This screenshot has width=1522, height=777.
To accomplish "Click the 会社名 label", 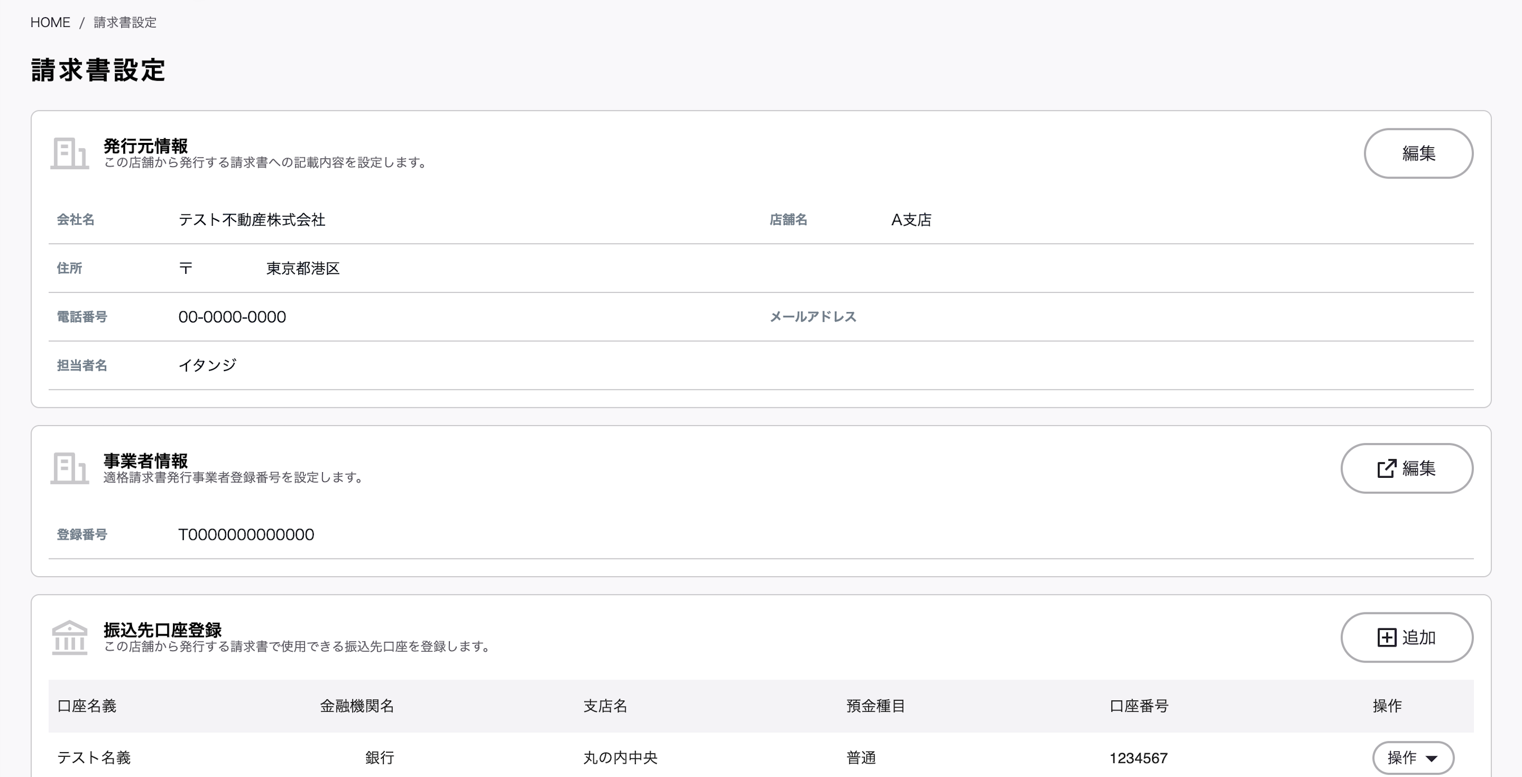I will pos(76,219).
